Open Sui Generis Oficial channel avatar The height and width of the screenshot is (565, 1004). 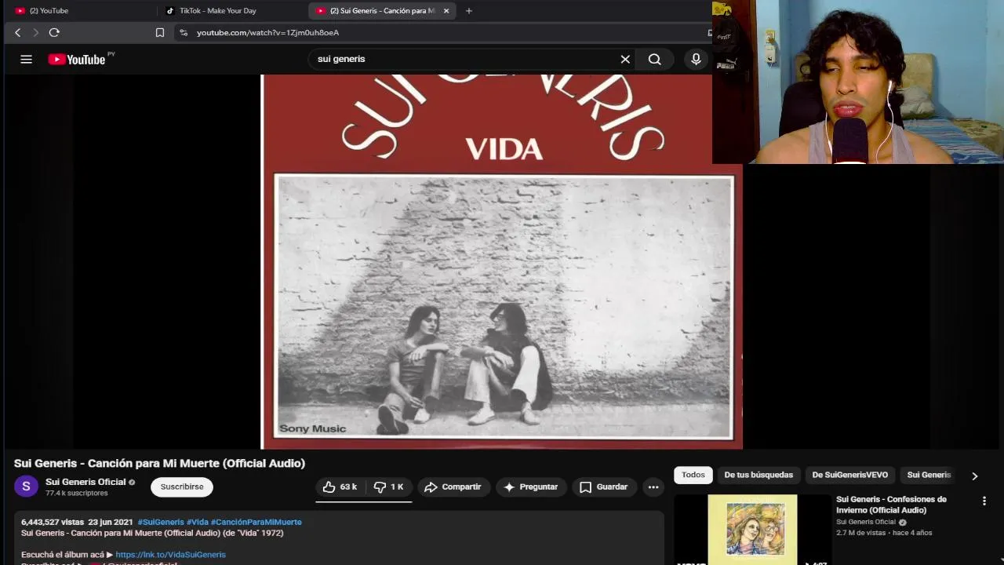(x=26, y=487)
